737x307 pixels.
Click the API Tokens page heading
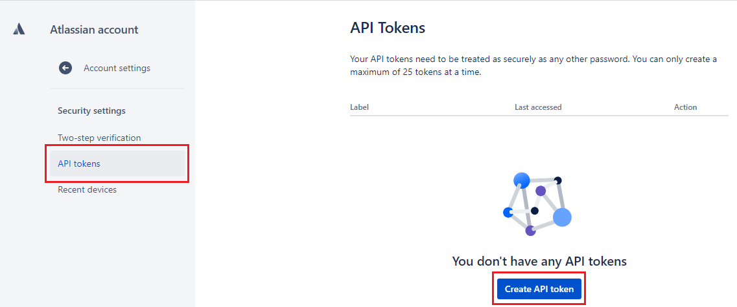coord(388,28)
